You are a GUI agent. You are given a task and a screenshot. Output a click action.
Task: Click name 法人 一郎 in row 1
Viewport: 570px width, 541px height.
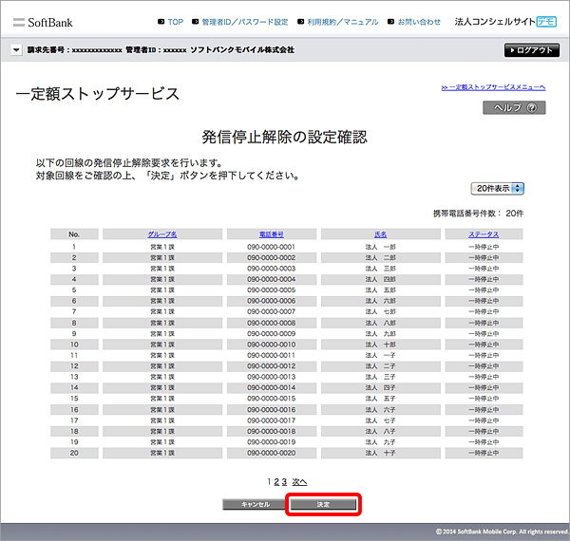380,247
